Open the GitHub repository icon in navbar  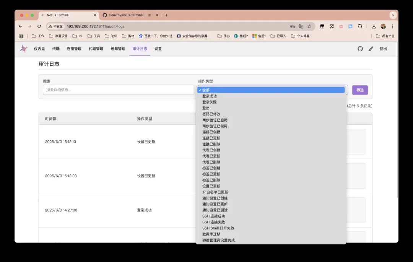(x=360, y=49)
